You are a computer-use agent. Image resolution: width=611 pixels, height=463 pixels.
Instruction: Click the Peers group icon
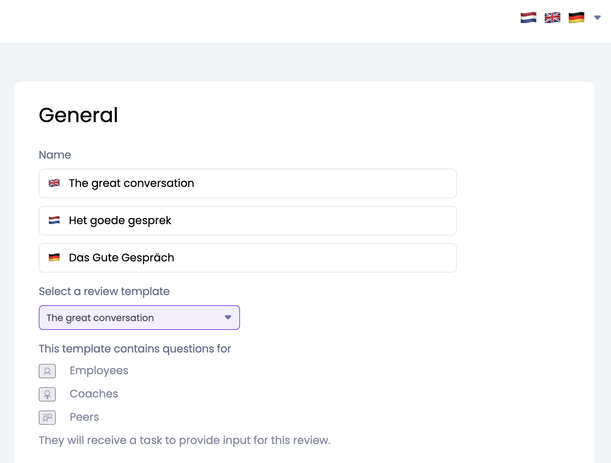click(x=47, y=418)
